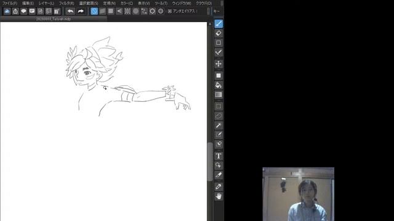Screen dimensions: 394x221
Task: Select the Brush tool
Action: [219, 24]
